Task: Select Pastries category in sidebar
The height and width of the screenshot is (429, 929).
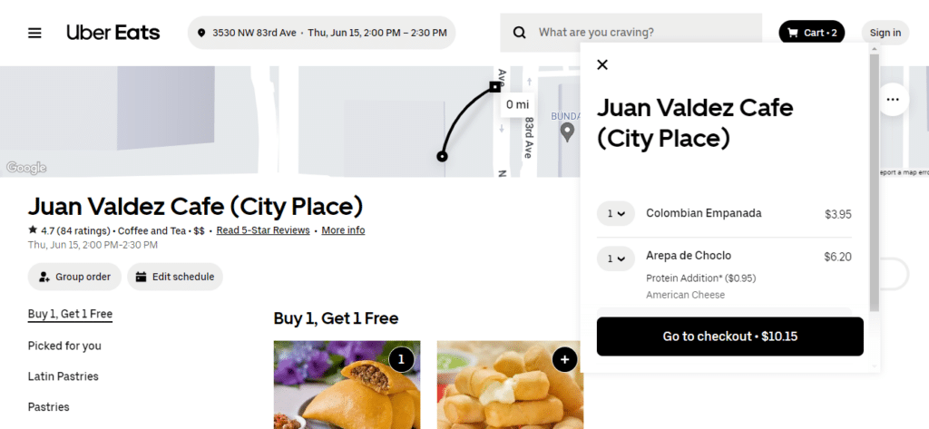Action: 49,407
